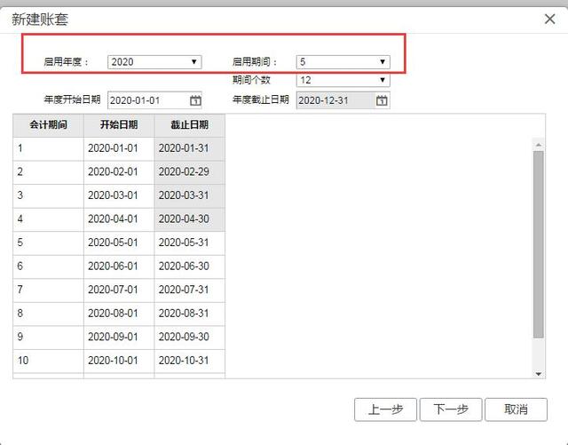Click the vertical scrollbar thumb
The width and height of the screenshot is (568, 445).
[539, 244]
